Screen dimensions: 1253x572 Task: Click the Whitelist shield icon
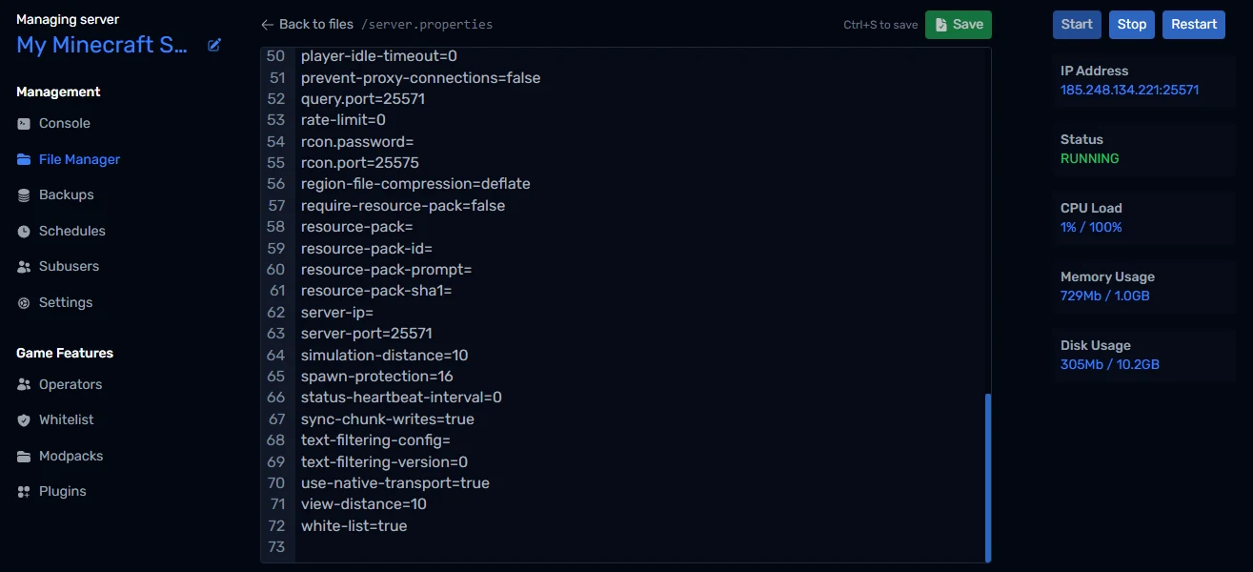coord(24,420)
